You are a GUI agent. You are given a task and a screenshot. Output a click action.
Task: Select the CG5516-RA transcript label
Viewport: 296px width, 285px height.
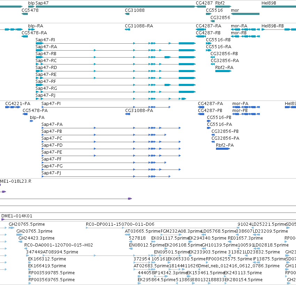(218, 47)
